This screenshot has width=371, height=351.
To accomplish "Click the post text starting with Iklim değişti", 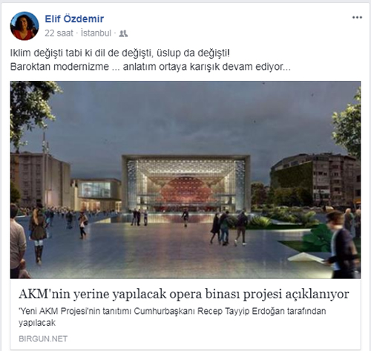I will pos(120,53).
